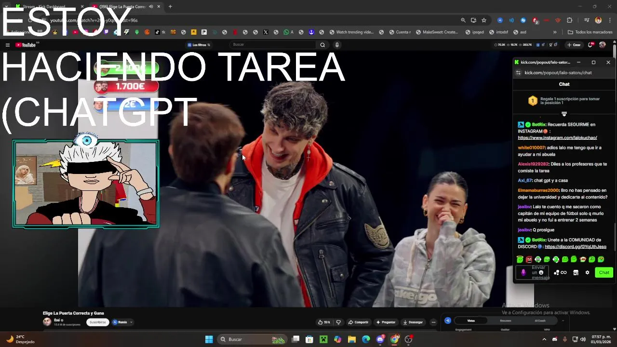617x347 pixels.
Task: Select the Vistas tab in extension panel
Action: tap(471, 320)
